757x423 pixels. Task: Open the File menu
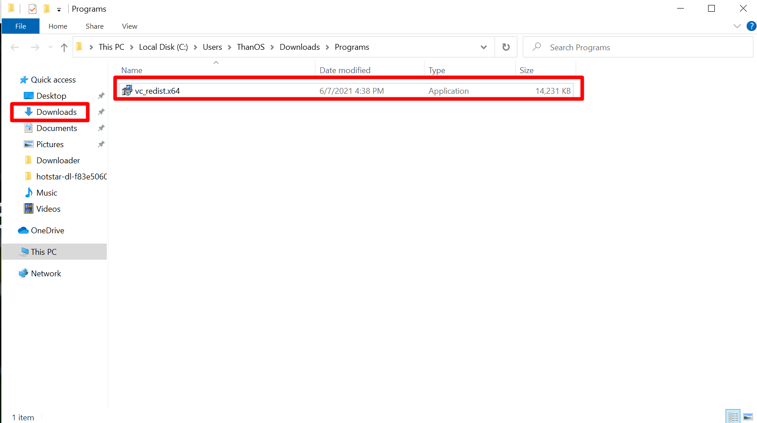coord(21,26)
